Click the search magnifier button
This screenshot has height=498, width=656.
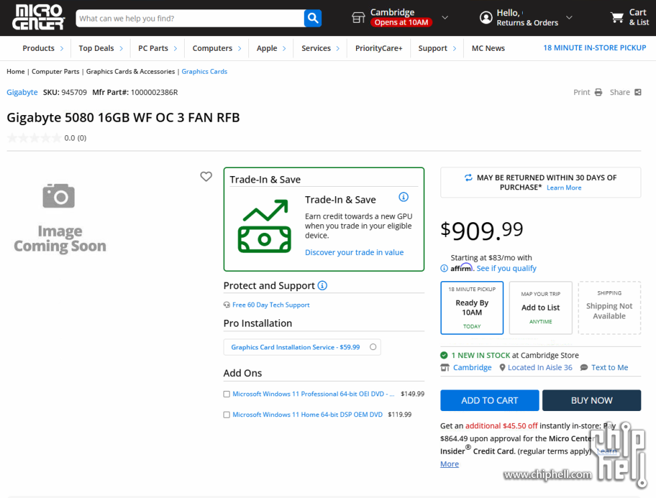click(x=313, y=18)
